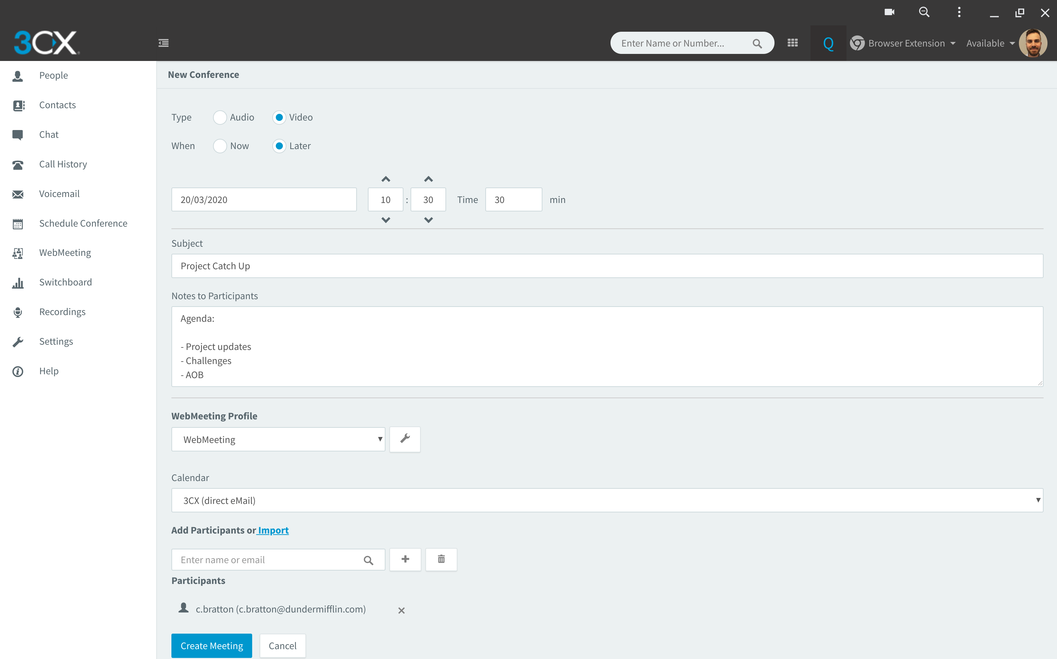Image resolution: width=1057 pixels, height=659 pixels.
Task: Click the video camera icon in title bar
Action: tap(889, 12)
